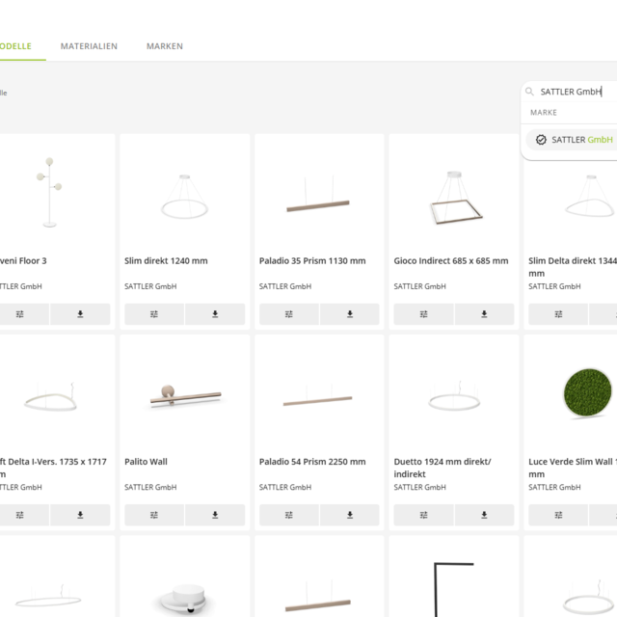Switch to the Marken tab

click(x=165, y=46)
